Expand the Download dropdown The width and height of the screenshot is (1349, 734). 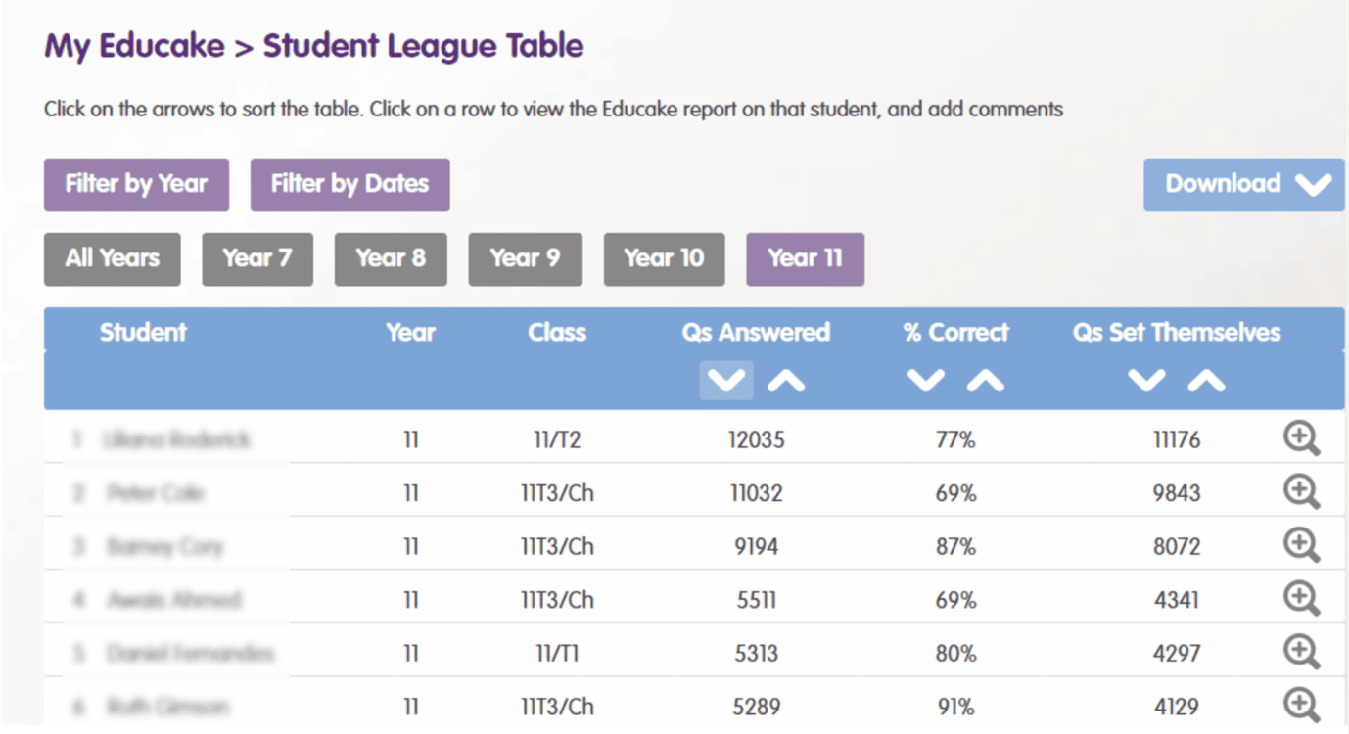1243,185
